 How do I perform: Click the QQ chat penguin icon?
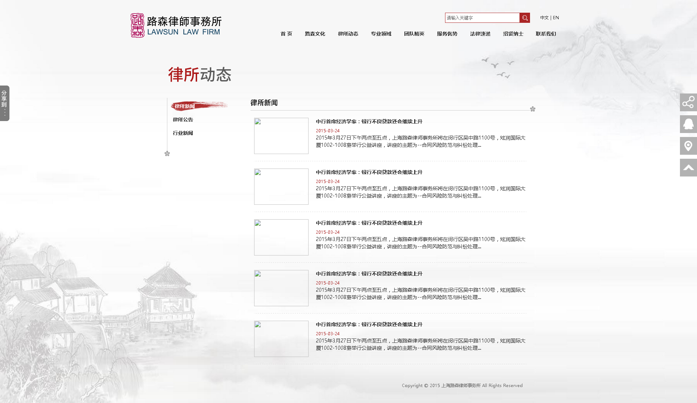coord(688,124)
